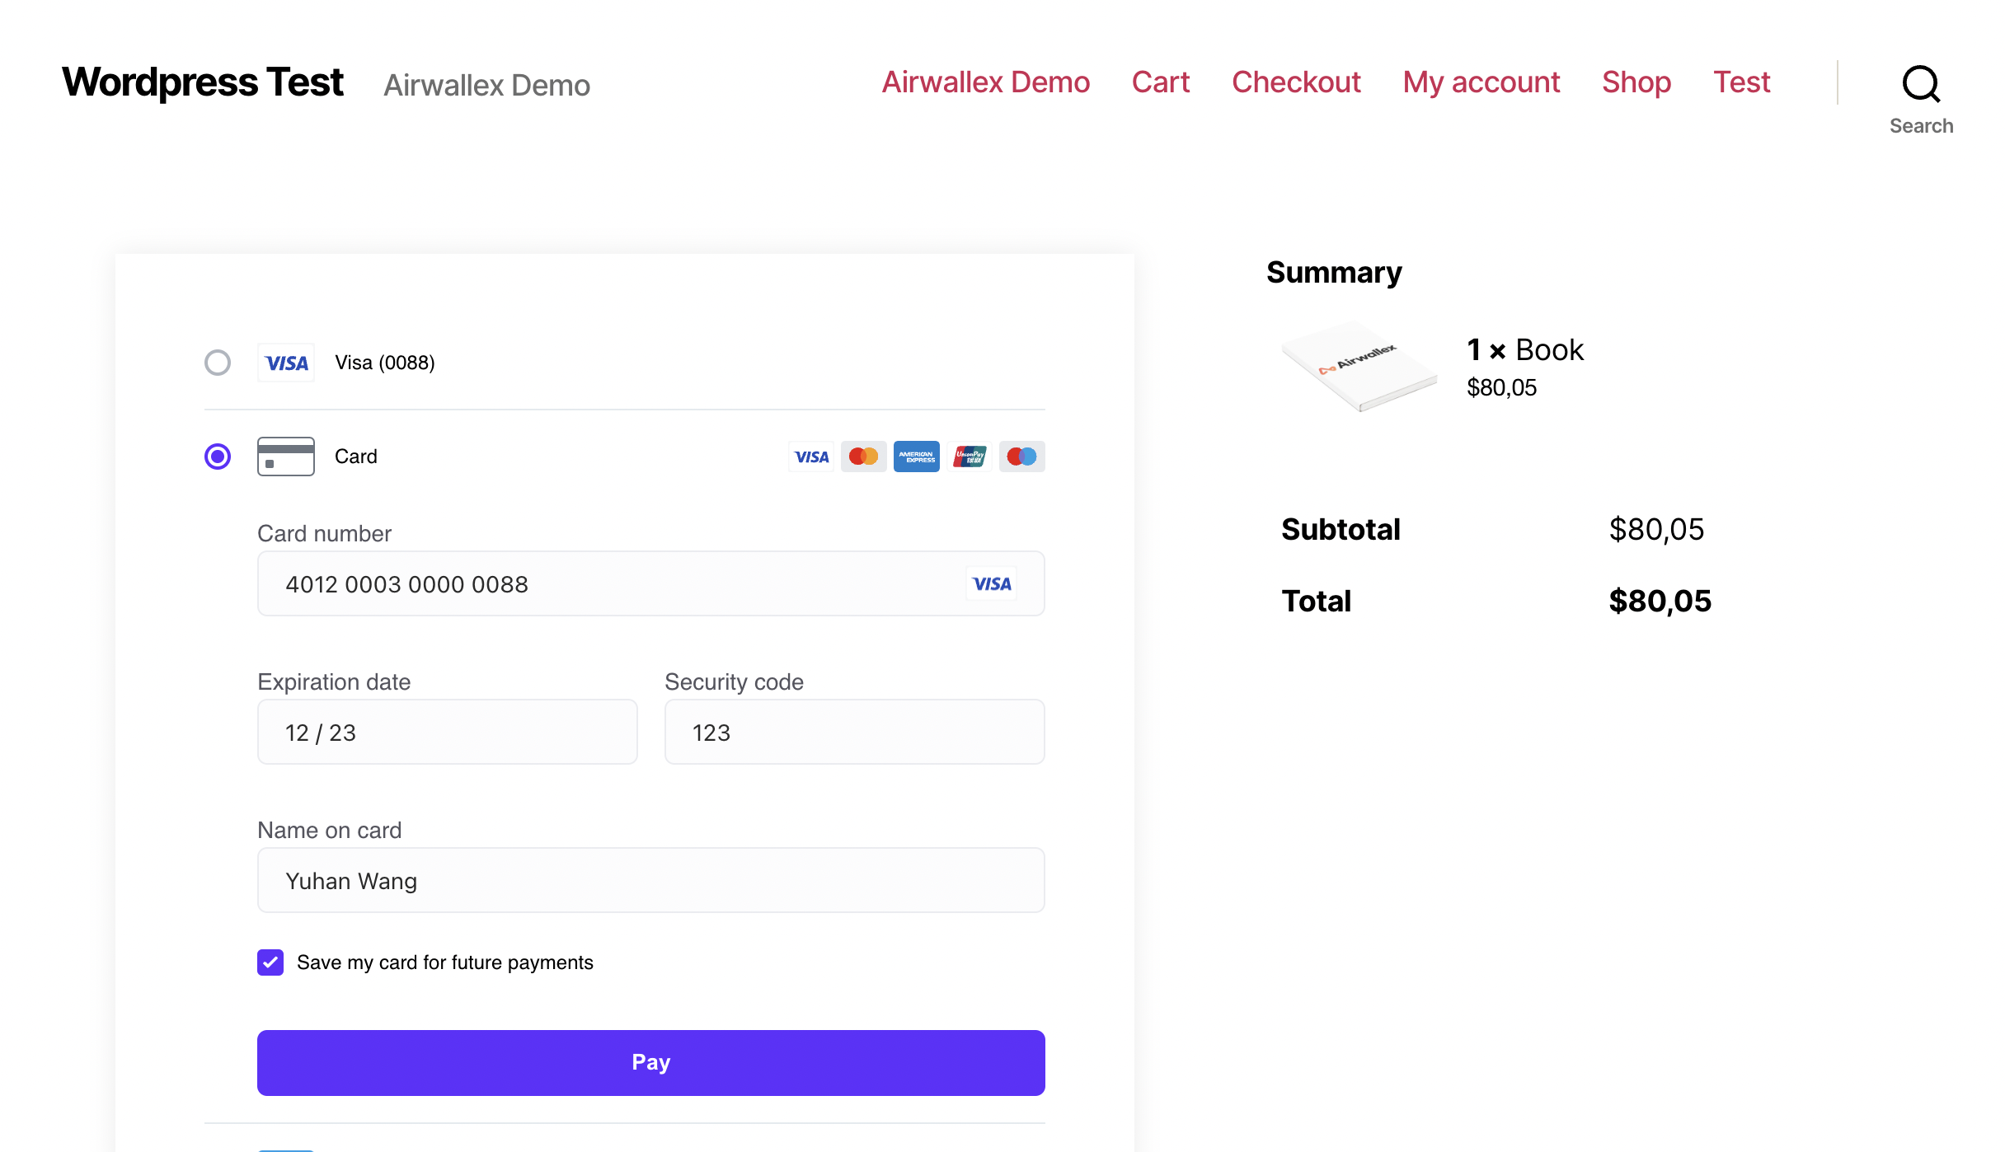The height and width of the screenshot is (1152, 2005).
Task: Click the search icon in the header
Action: click(x=1921, y=84)
